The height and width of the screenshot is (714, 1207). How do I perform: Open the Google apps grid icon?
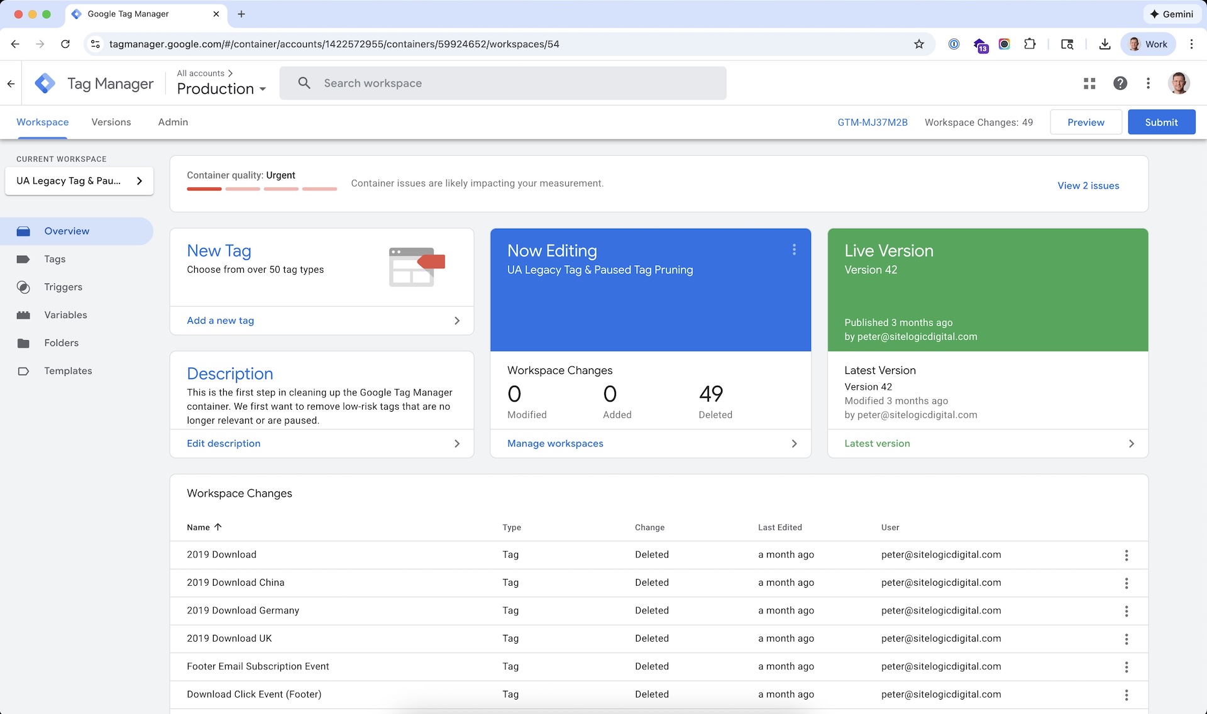tap(1089, 83)
